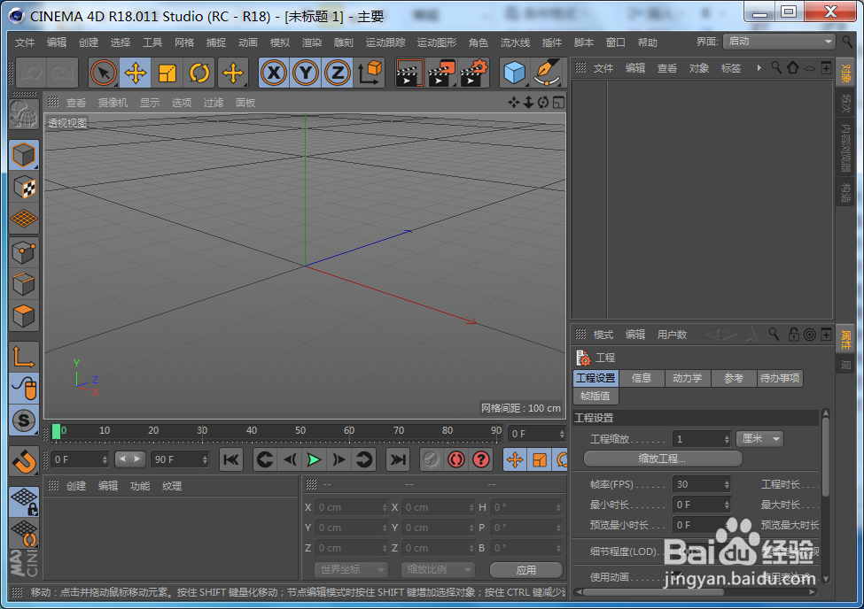
Task: Enable axis mode L-shaped icon
Action: [24, 357]
